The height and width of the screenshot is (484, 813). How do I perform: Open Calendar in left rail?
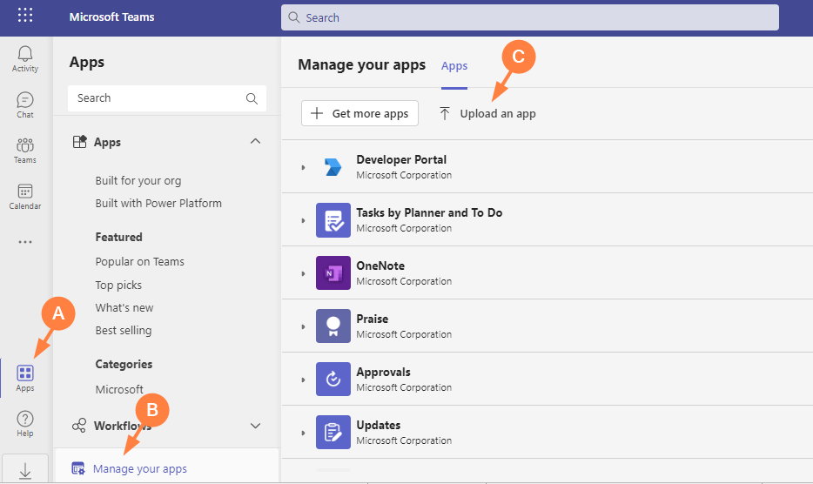tap(25, 196)
